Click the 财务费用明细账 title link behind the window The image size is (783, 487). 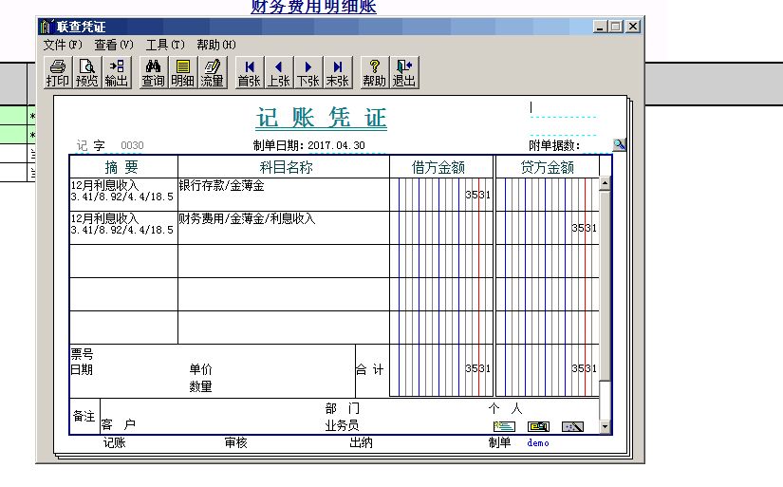point(313,7)
